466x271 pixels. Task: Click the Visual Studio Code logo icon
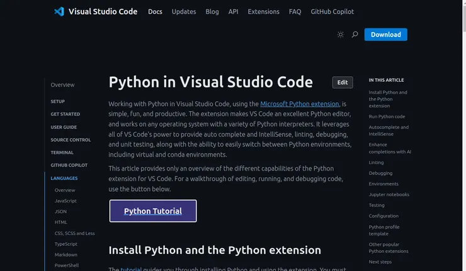(x=59, y=11)
